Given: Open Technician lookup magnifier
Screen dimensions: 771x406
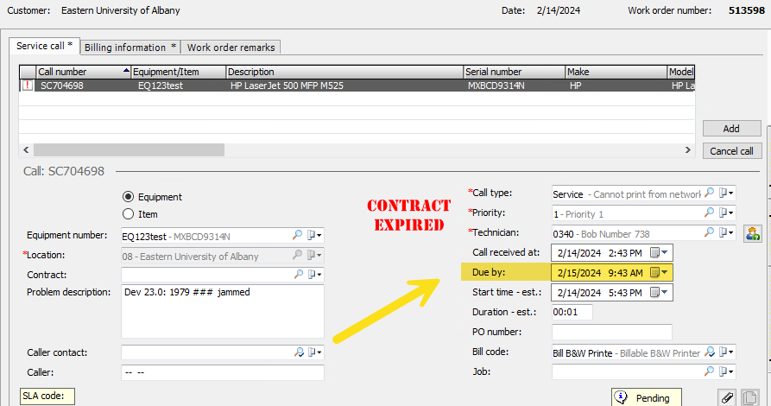Looking at the screenshot, I should [x=709, y=232].
